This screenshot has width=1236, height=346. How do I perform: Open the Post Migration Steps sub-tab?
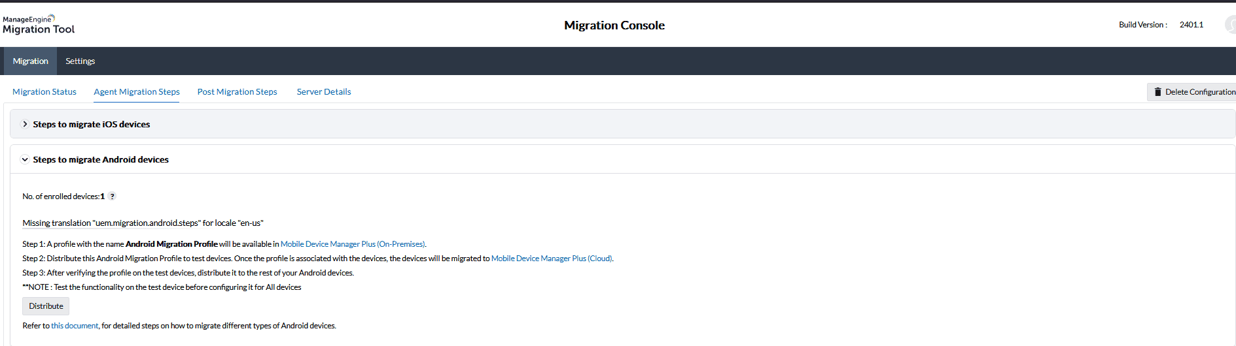(238, 92)
